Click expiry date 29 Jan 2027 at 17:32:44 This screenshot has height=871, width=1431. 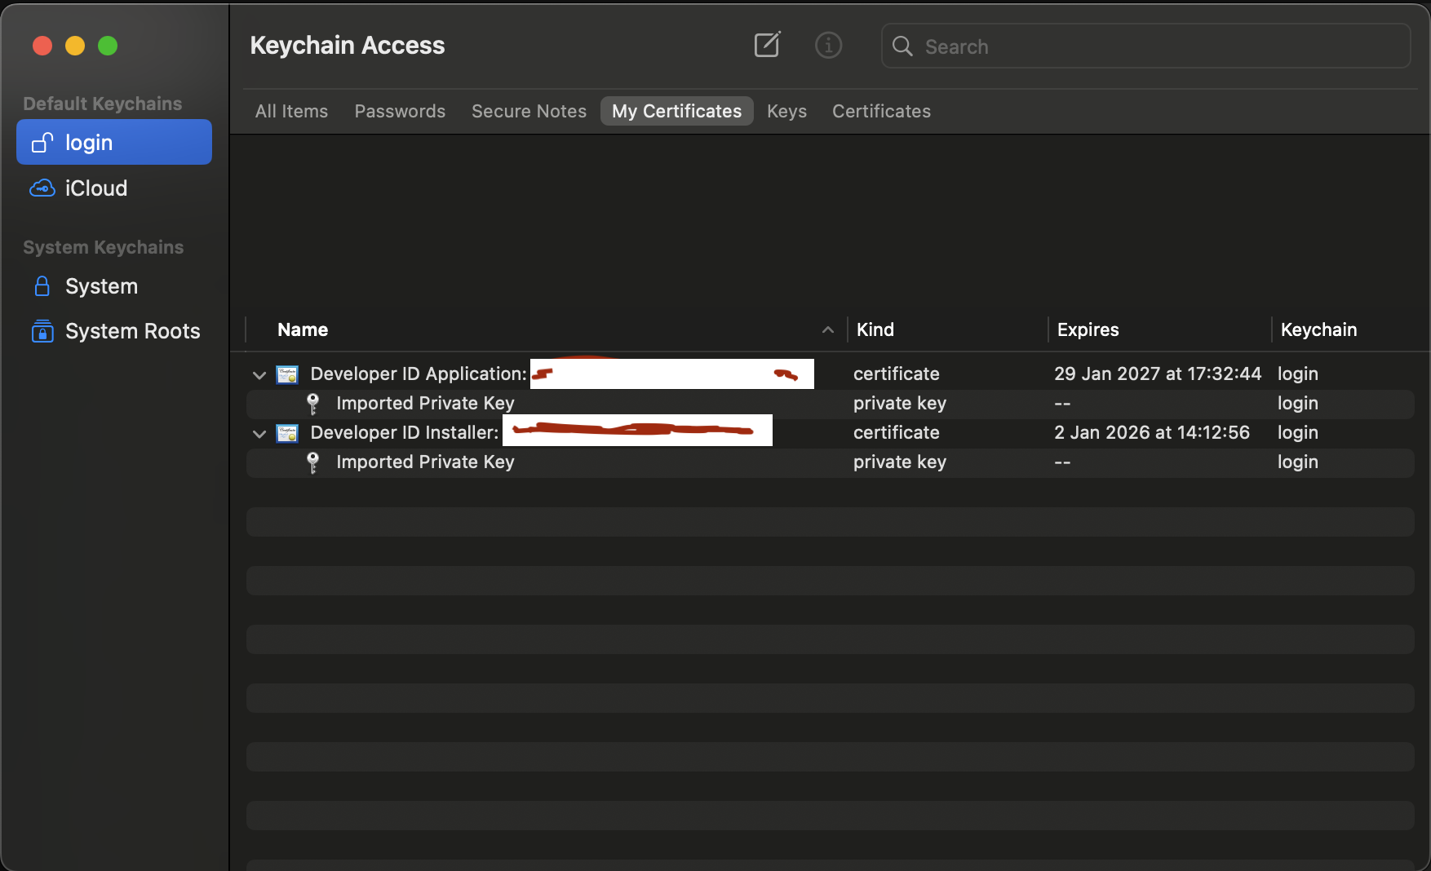click(x=1158, y=374)
